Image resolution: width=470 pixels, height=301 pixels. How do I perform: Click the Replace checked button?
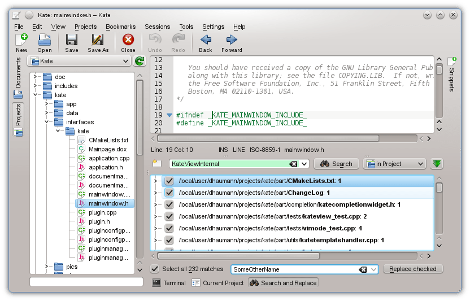pos(413,269)
